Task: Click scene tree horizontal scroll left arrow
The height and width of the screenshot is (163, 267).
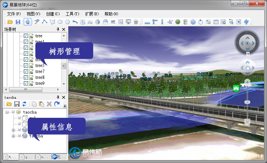Action: (x=6, y=89)
